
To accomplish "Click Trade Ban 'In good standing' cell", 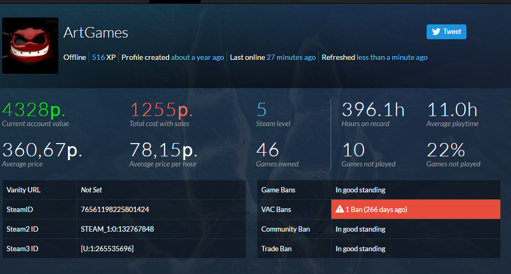I will click(x=415, y=249).
